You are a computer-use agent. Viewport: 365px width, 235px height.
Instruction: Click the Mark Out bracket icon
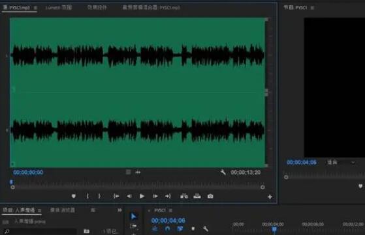(x=99, y=196)
